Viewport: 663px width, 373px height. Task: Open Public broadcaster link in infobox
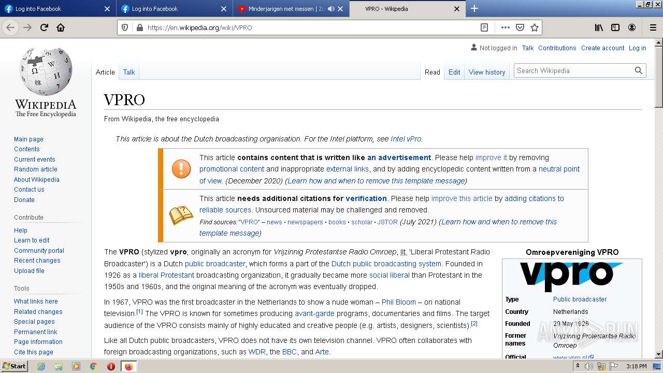[580, 299]
